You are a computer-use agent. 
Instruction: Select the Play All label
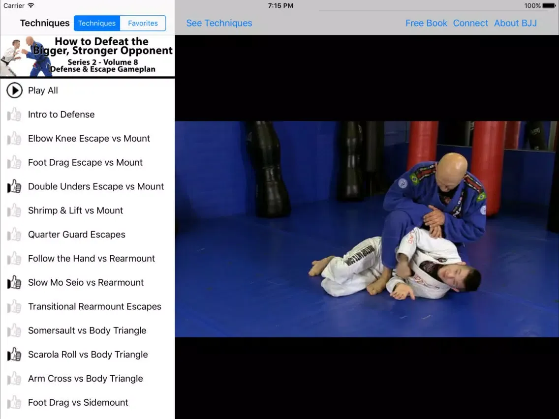pos(43,90)
